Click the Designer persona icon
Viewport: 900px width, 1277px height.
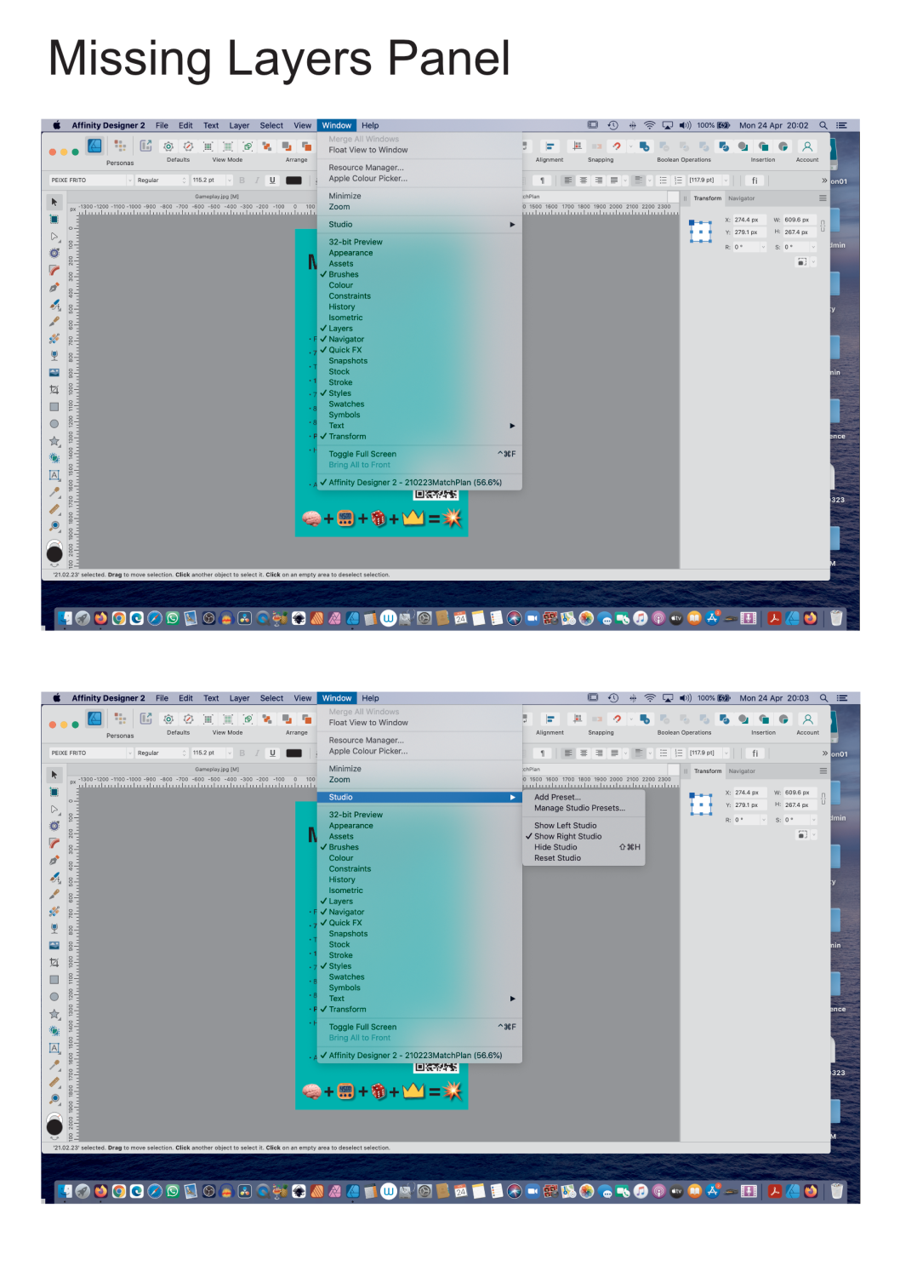[94, 146]
